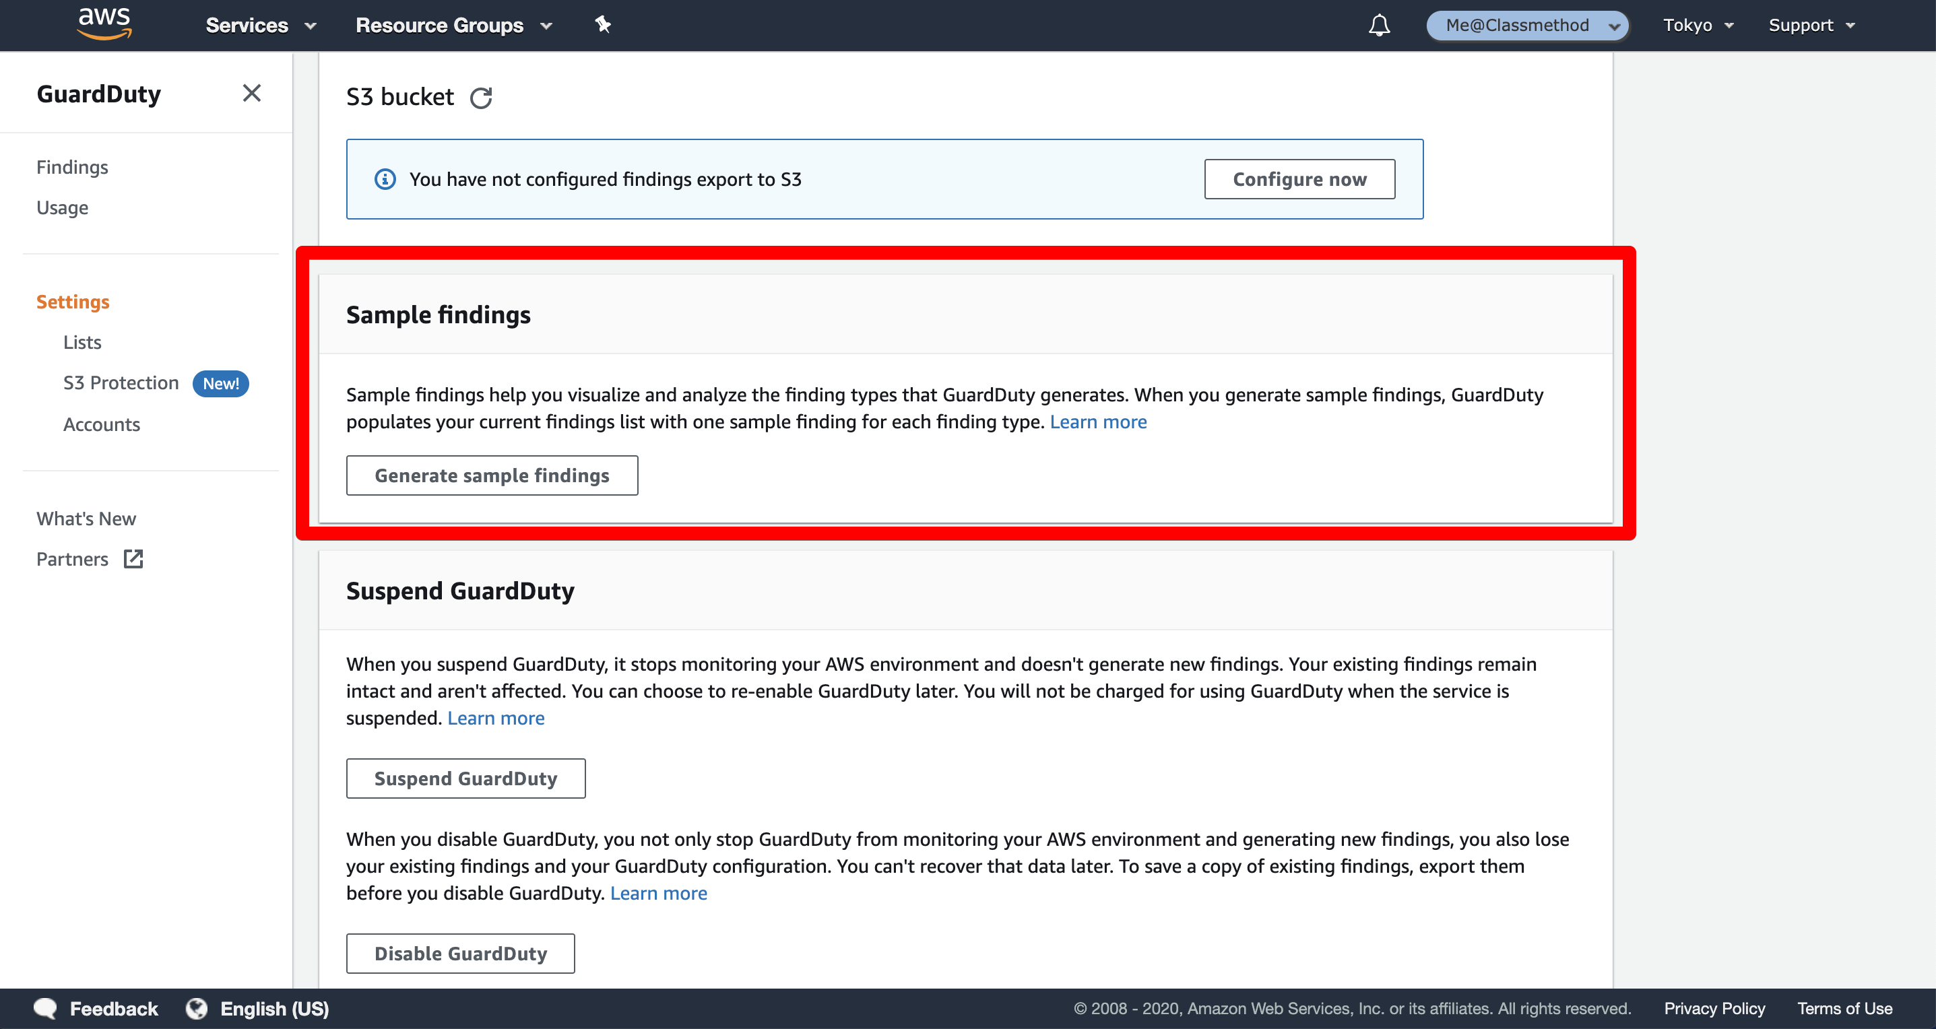Select Settings in the sidebar
The height and width of the screenshot is (1029, 1936).
(x=73, y=301)
